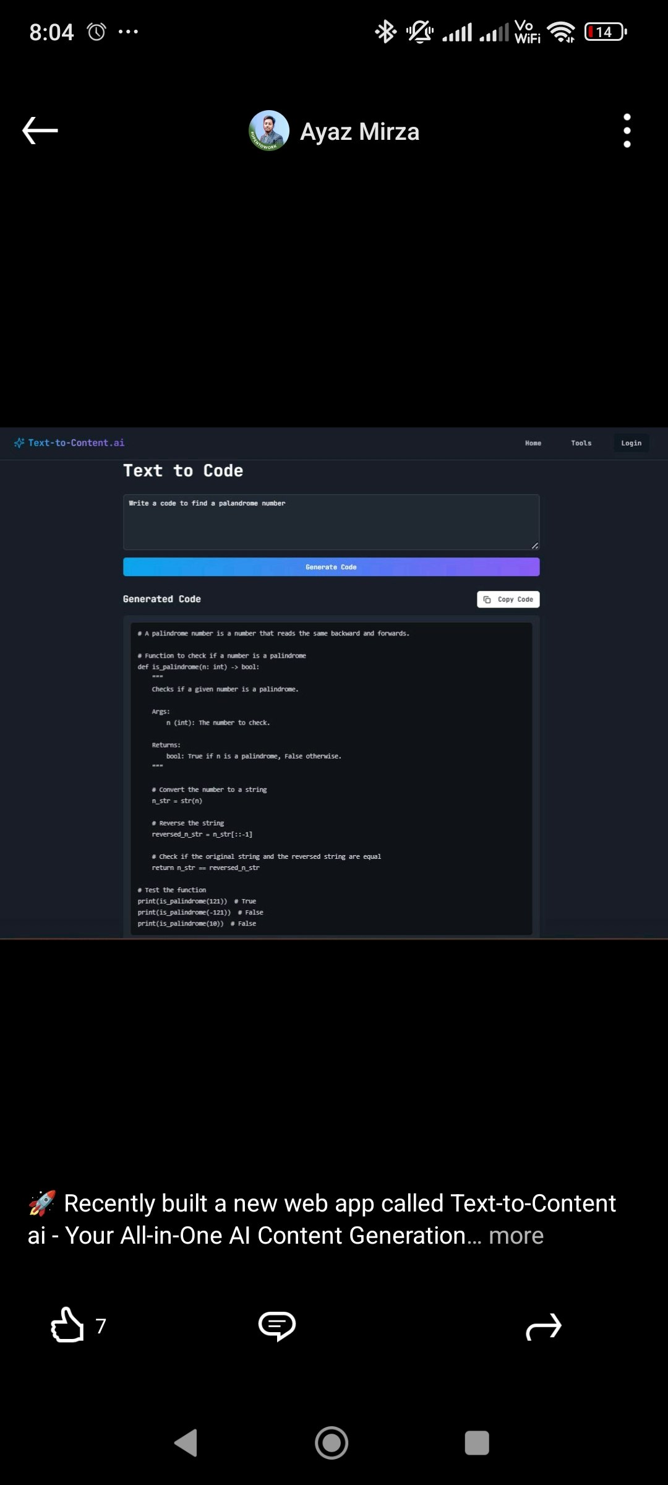Click the "Text to Code" heading

[183, 471]
